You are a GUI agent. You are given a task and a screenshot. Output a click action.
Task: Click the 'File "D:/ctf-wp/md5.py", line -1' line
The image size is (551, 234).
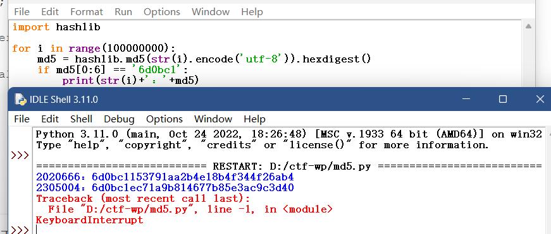[x=190, y=209]
